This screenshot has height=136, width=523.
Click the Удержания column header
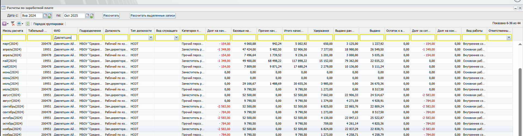(x=321, y=31)
